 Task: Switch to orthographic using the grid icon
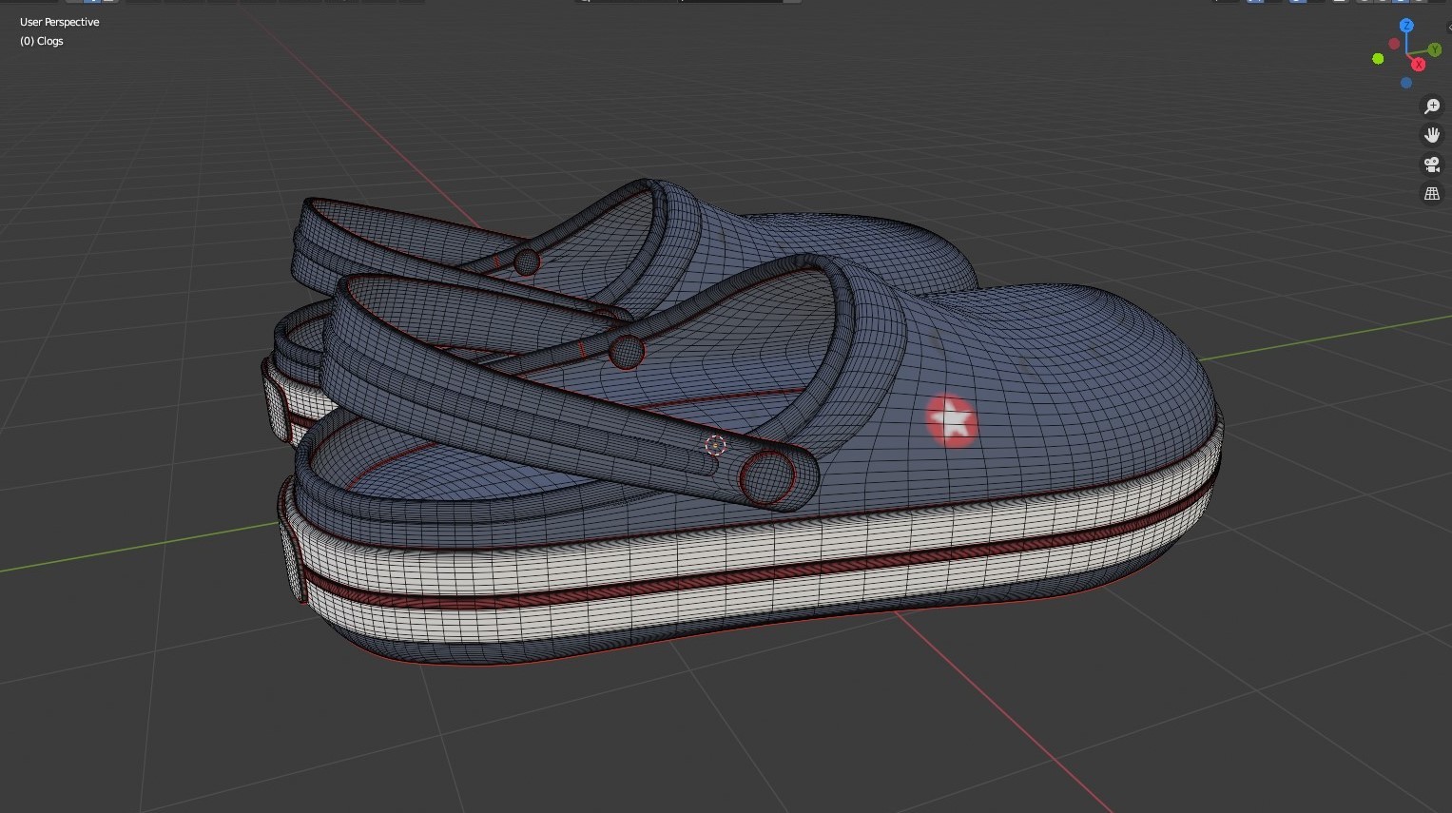click(1433, 193)
